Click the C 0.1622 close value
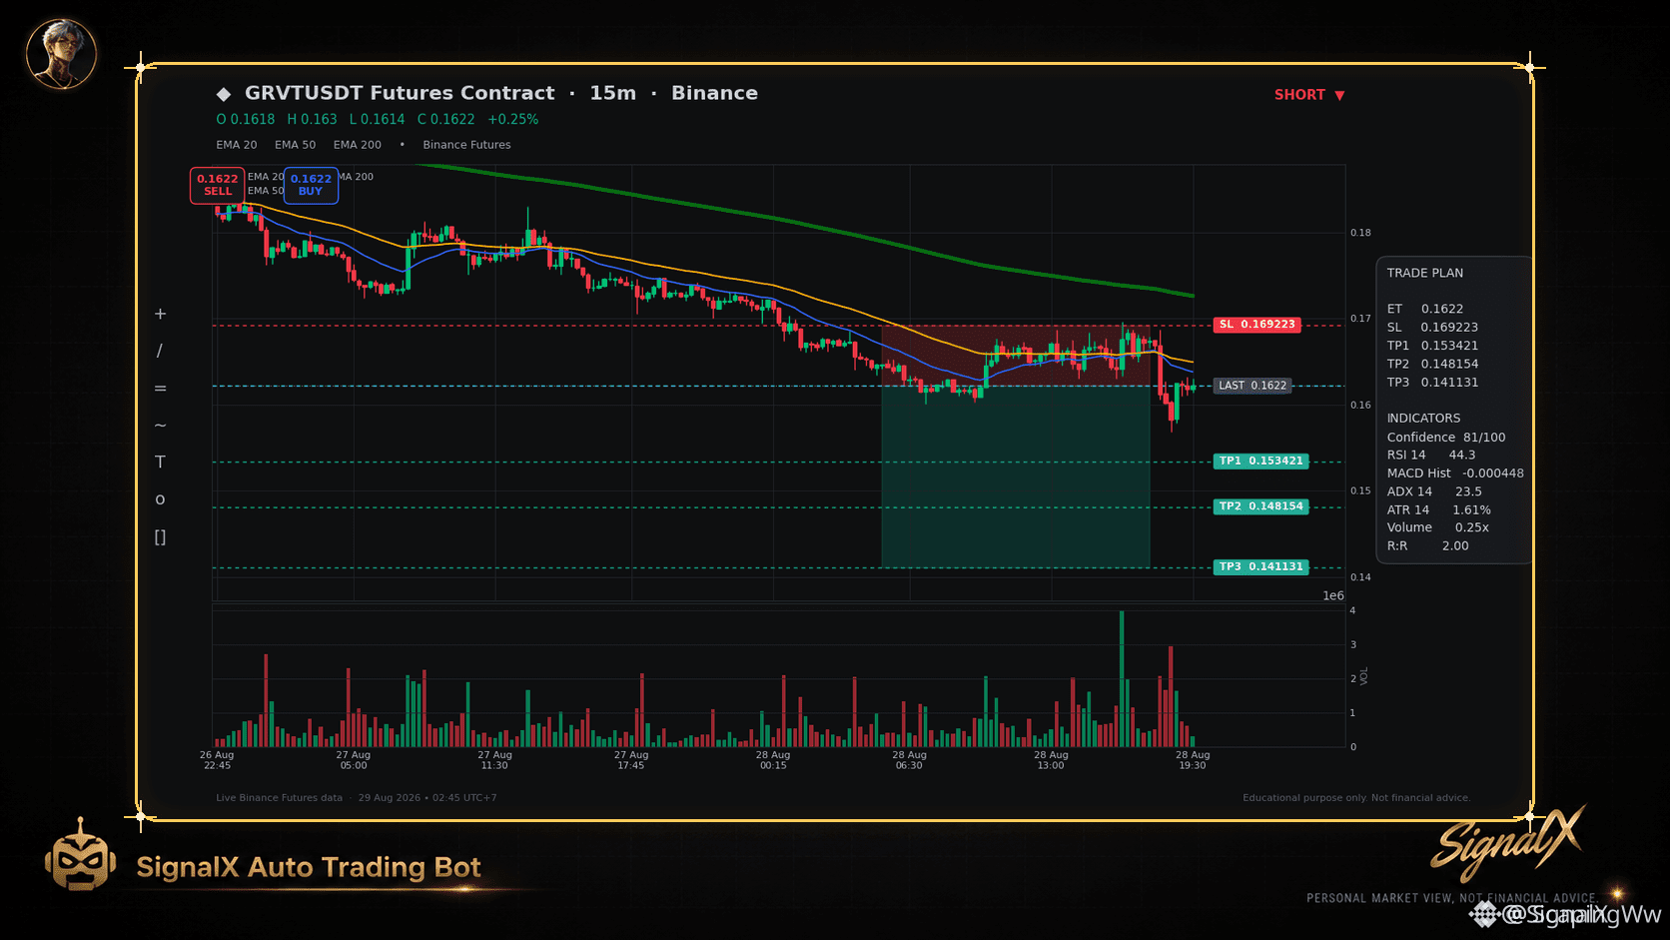Image resolution: width=1670 pixels, height=940 pixels. pyautogui.click(x=446, y=119)
